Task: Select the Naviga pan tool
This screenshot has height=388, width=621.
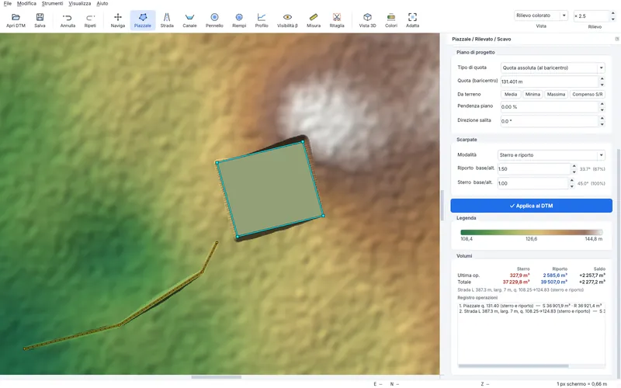Action: tap(118, 20)
